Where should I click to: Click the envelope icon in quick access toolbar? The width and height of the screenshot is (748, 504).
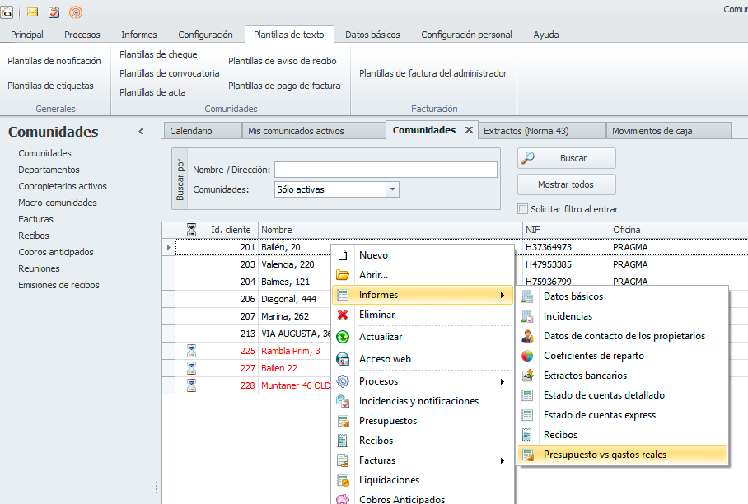33,12
